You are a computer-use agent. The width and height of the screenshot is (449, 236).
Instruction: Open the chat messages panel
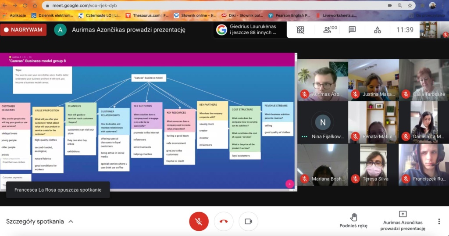click(352, 30)
